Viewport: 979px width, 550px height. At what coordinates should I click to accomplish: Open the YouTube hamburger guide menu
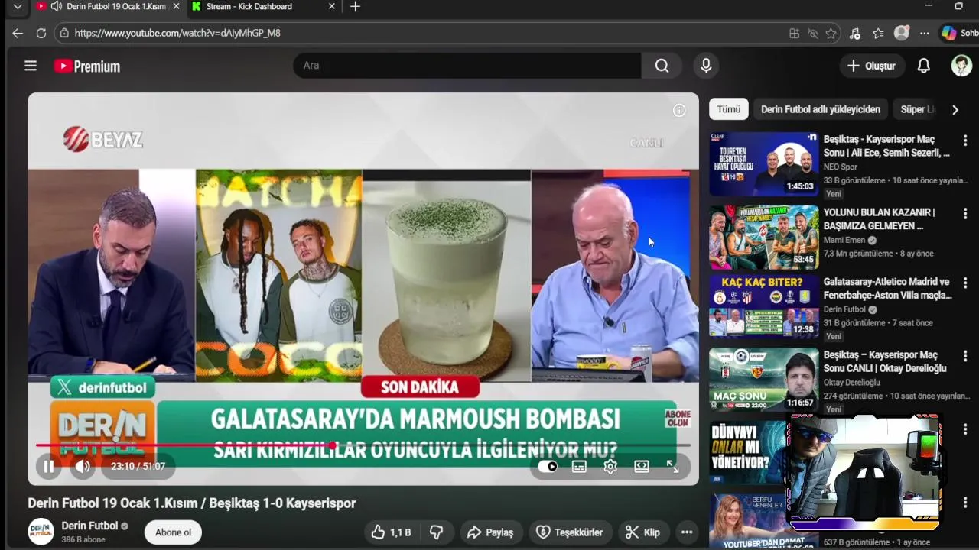point(31,66)
